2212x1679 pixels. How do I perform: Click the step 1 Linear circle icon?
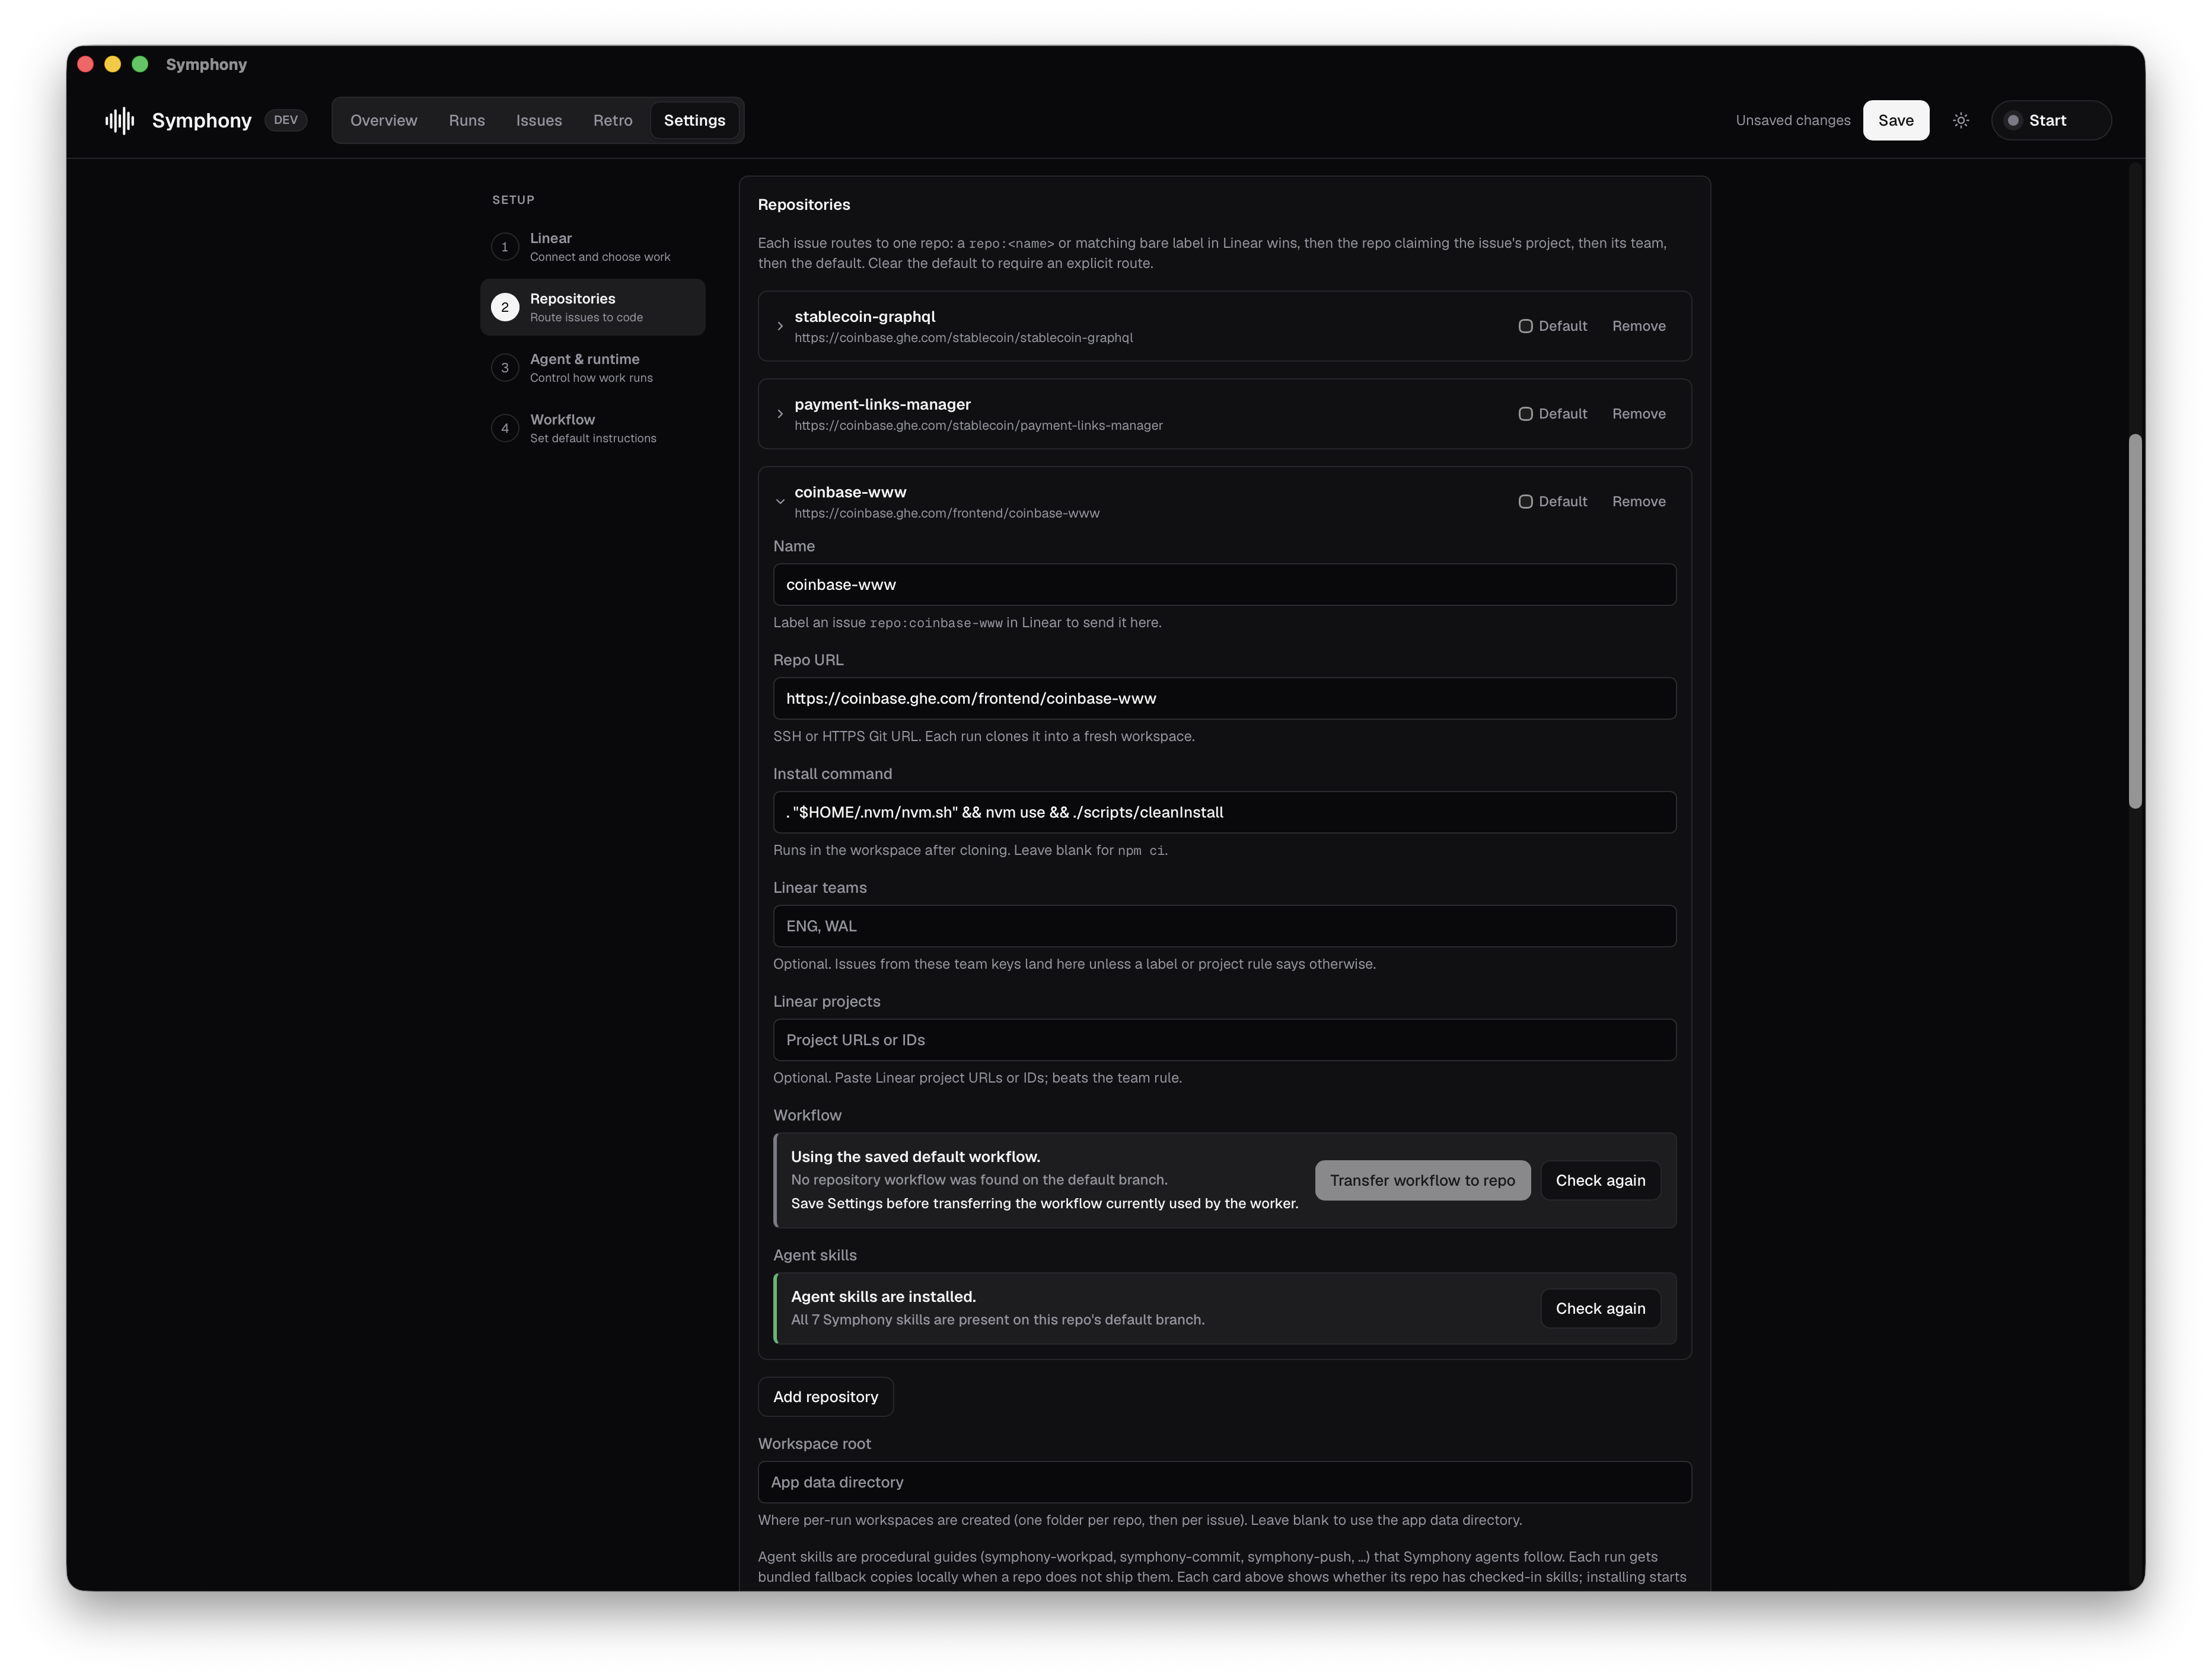pyautogui.click(x=505, y=247)
